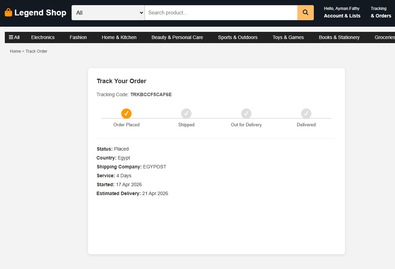
Task: Click the orange shopping bag logo icon
Action: [x=8, y=13]
